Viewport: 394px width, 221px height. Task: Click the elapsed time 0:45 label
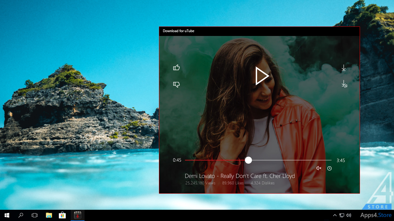177,160
